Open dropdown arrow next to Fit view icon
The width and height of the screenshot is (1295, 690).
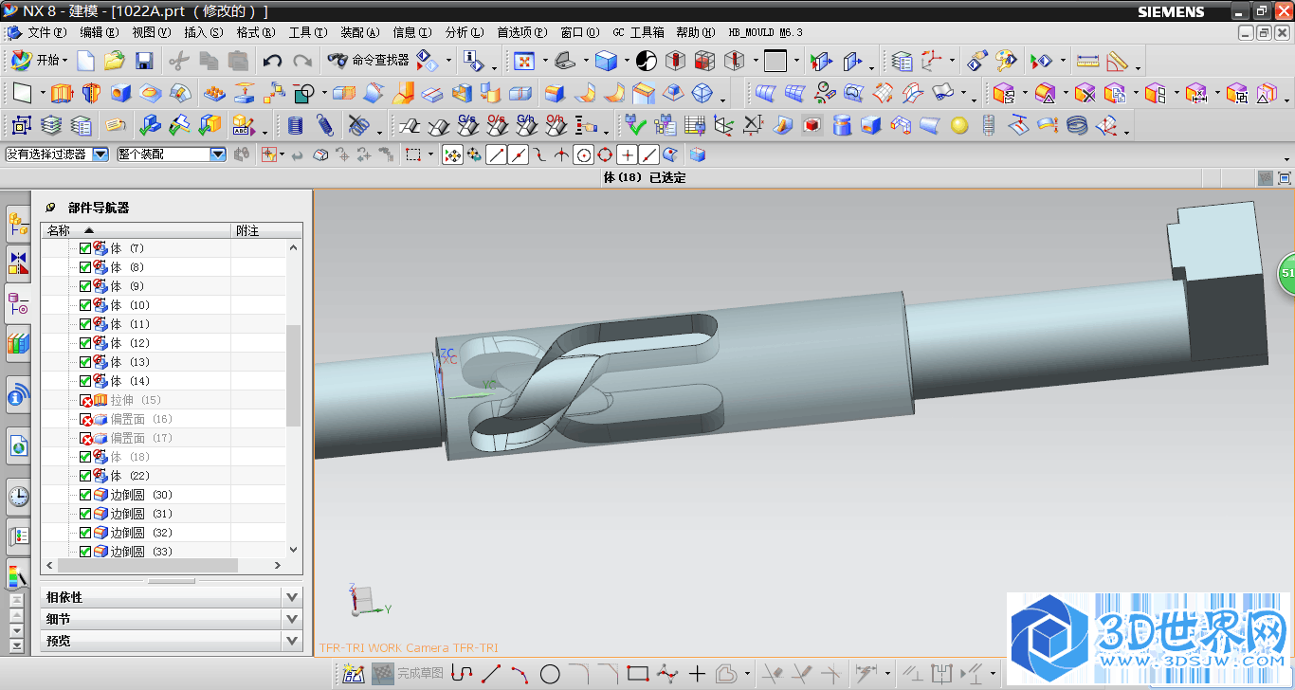click(545, 61)
